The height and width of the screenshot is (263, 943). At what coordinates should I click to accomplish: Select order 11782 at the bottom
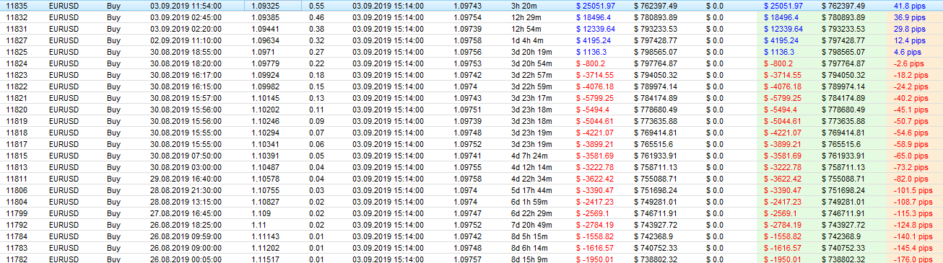[x=471, y=259]
